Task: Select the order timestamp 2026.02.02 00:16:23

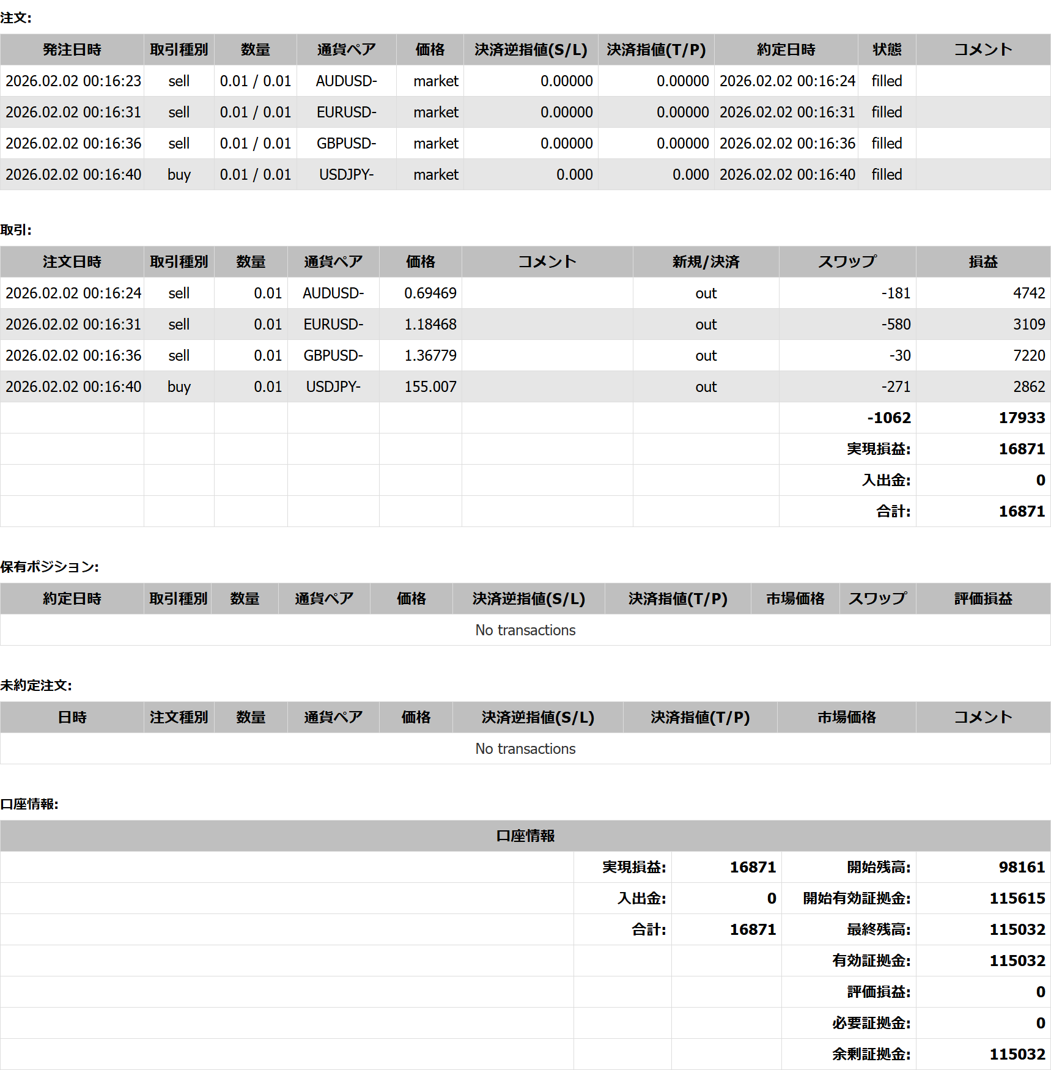Action: [73, 81]
